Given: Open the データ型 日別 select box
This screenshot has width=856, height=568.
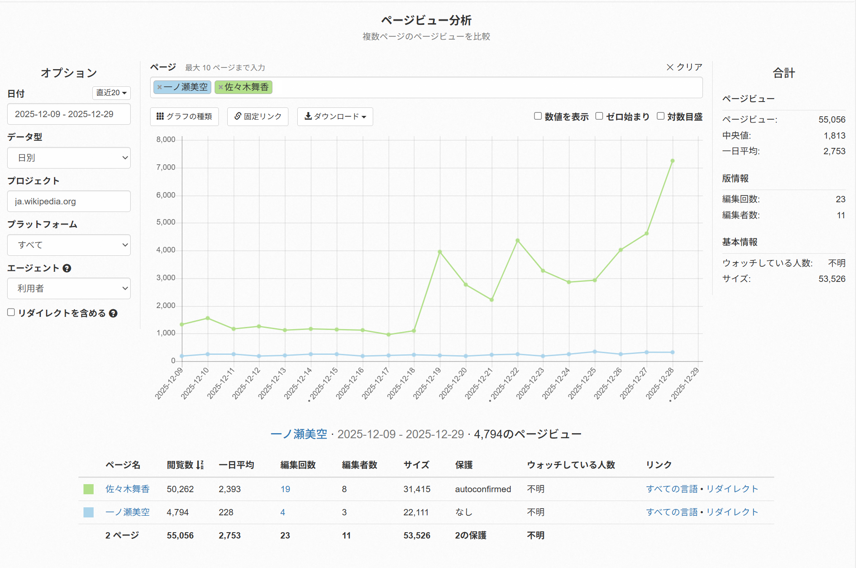Looking at the screenshot, I should 69,158.
